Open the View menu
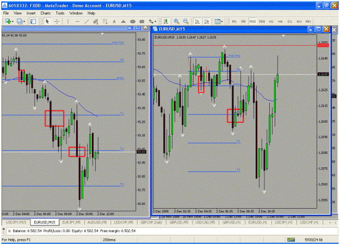Image resolution: width=340 pixels, height=244 pixels. tap(17, 13)
